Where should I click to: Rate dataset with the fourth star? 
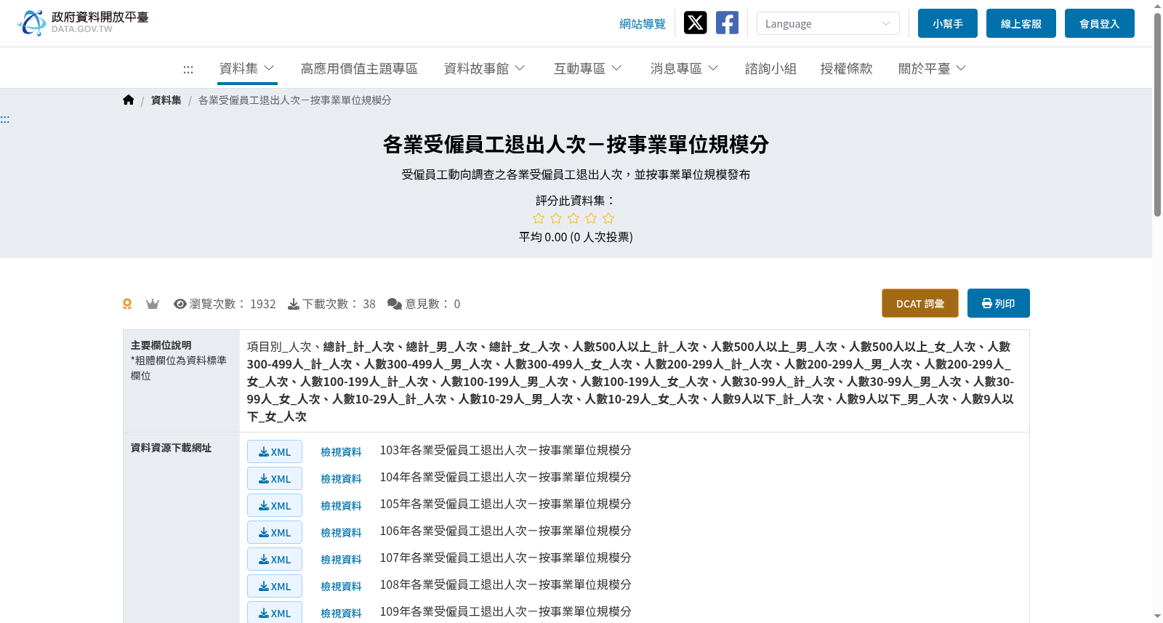pos(591,218)
